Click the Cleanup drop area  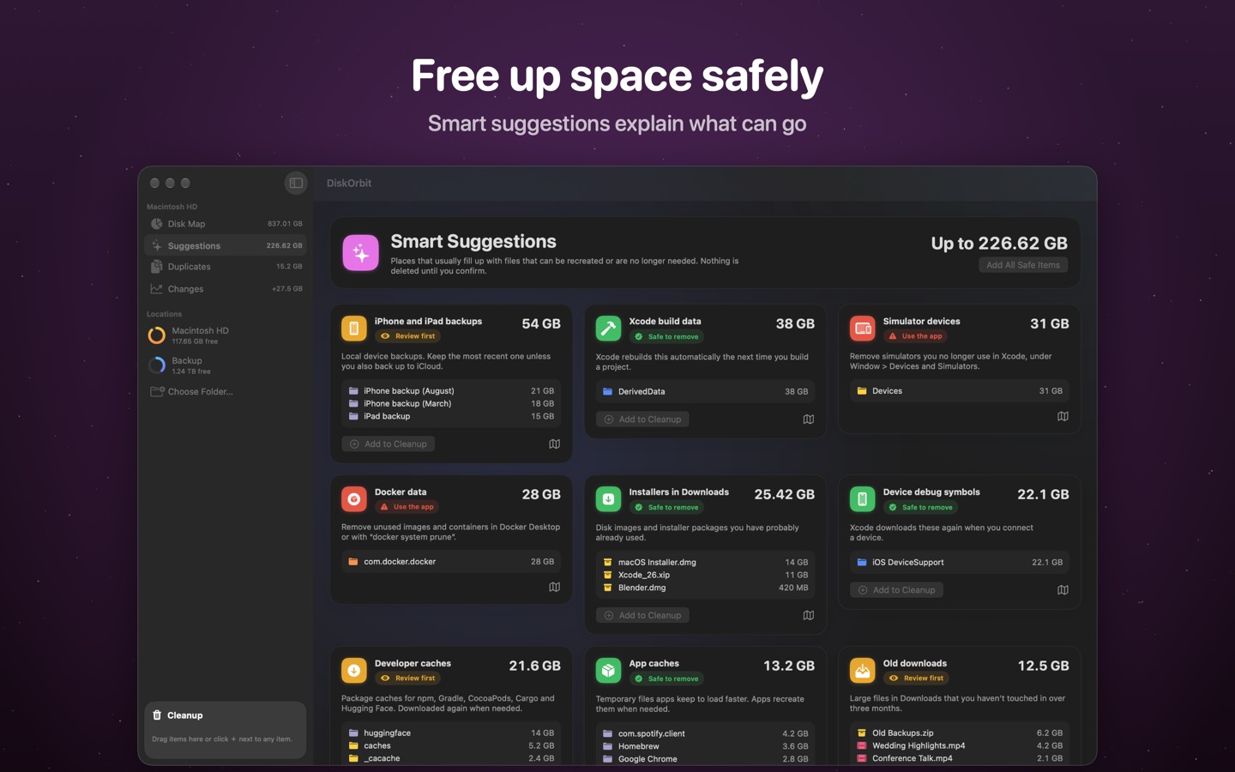[226, 730]
